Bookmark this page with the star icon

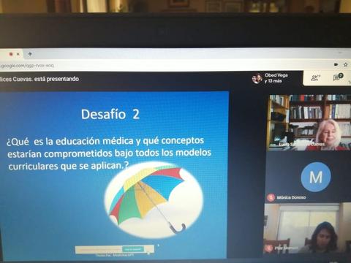click(x=345, y=64)
